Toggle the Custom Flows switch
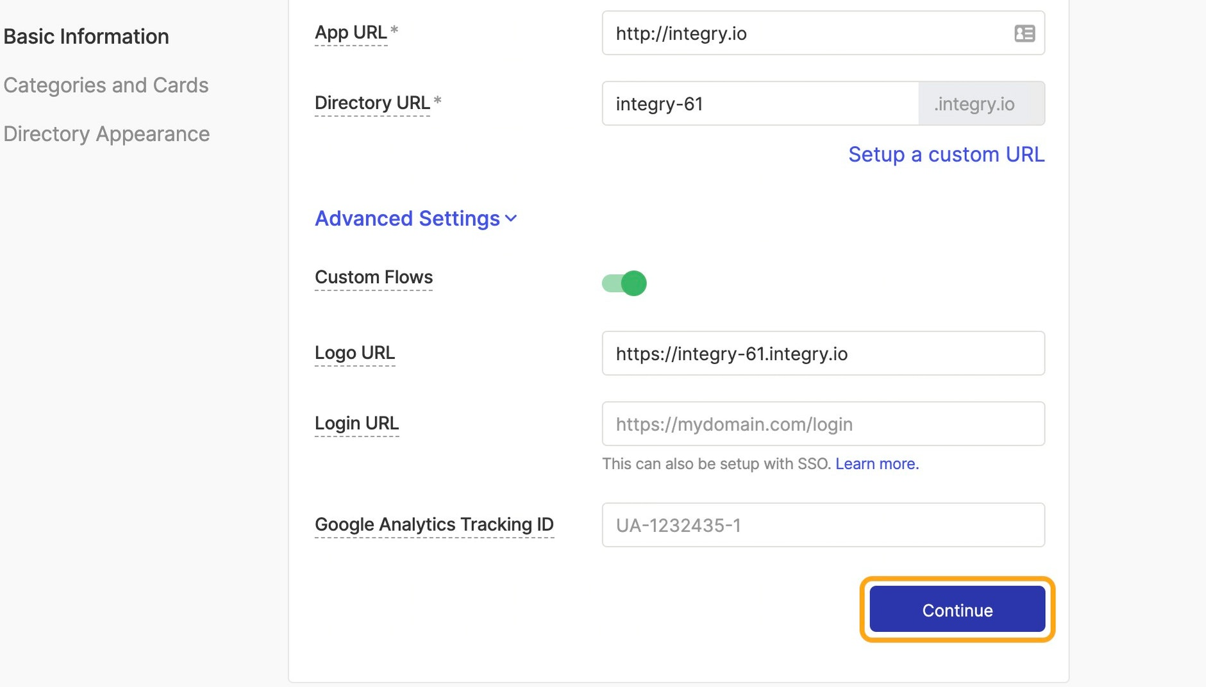1206x687 pixels. pos(624,283)
